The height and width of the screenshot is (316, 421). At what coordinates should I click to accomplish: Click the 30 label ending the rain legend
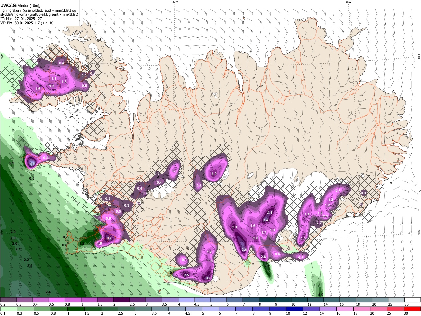click(x=407, y=313)
